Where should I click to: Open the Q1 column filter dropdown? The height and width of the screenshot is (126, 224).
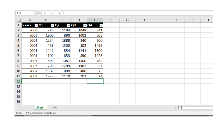tap(53, 26)
